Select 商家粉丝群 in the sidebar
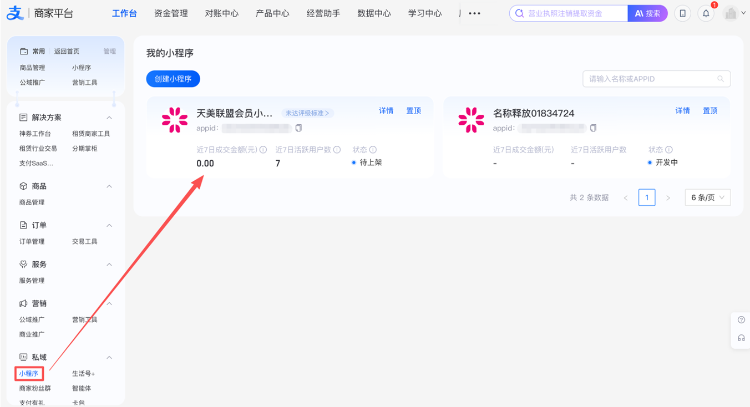Image resolution: width=750 pixels, height=407 pixels. pyautogui.click(x=35, y=388)
